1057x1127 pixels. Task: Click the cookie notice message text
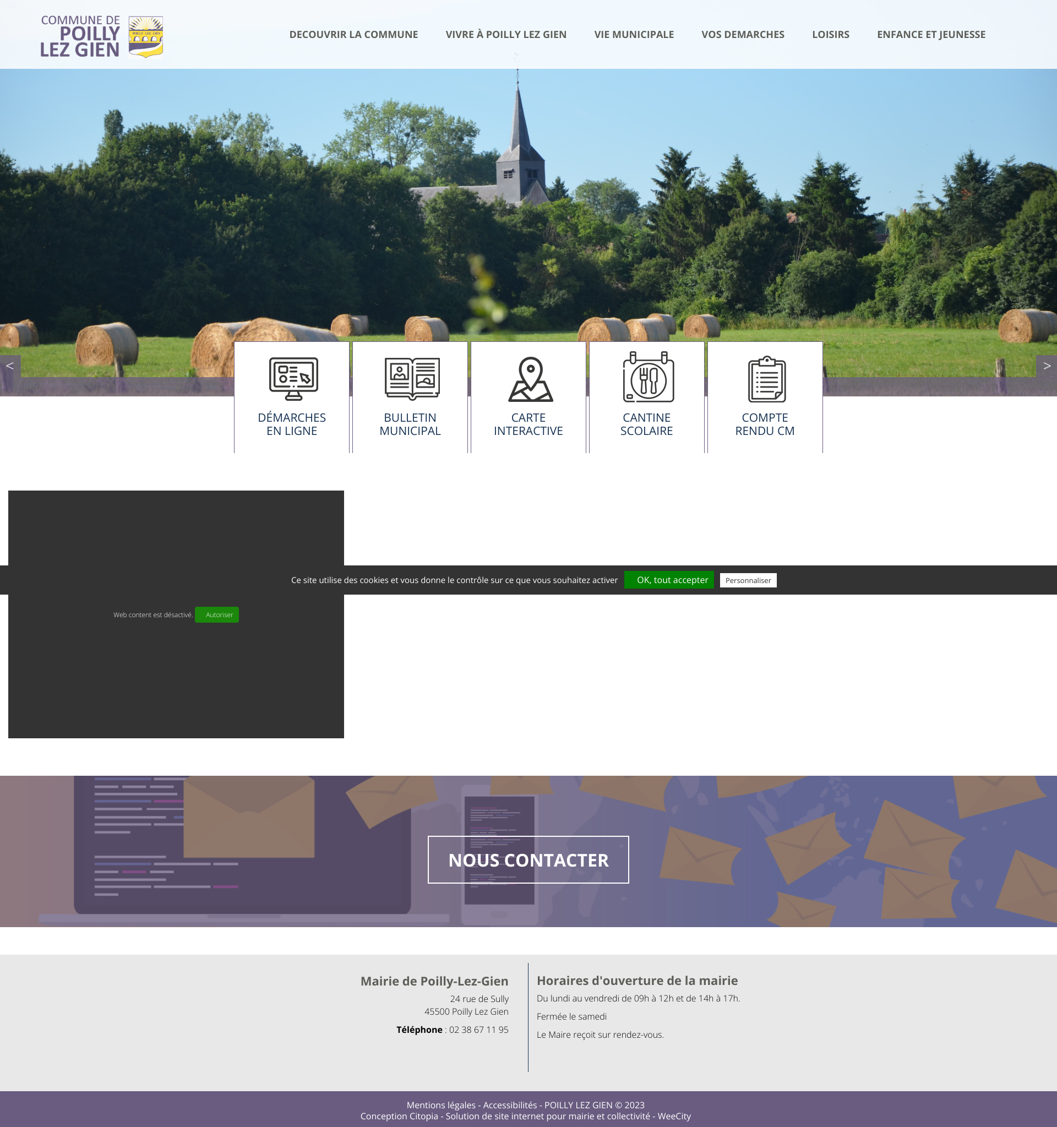click(x=454, y=580)
